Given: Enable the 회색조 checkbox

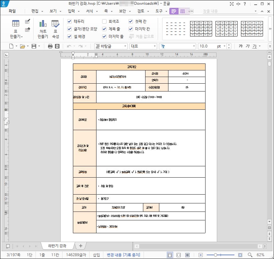Looking at the screenshot, I should click(104, 21).
